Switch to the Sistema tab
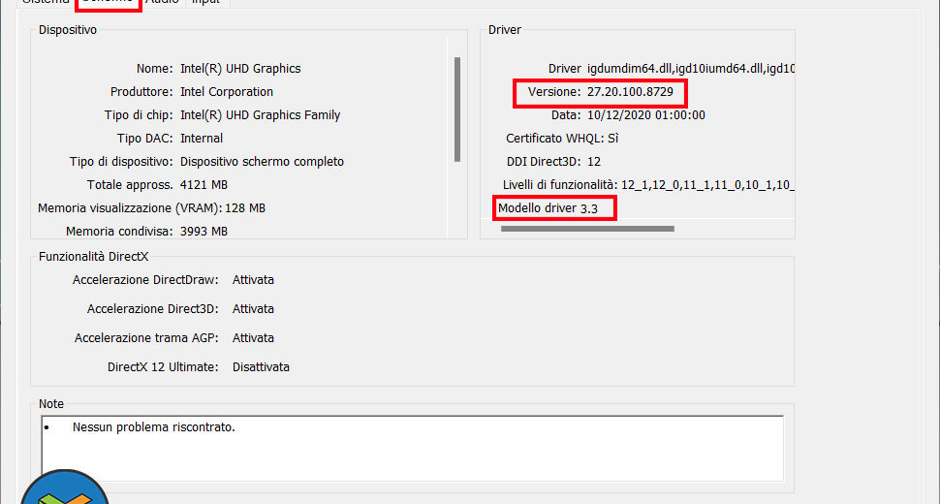Screen dimensions: 940x504 [46, 2]
